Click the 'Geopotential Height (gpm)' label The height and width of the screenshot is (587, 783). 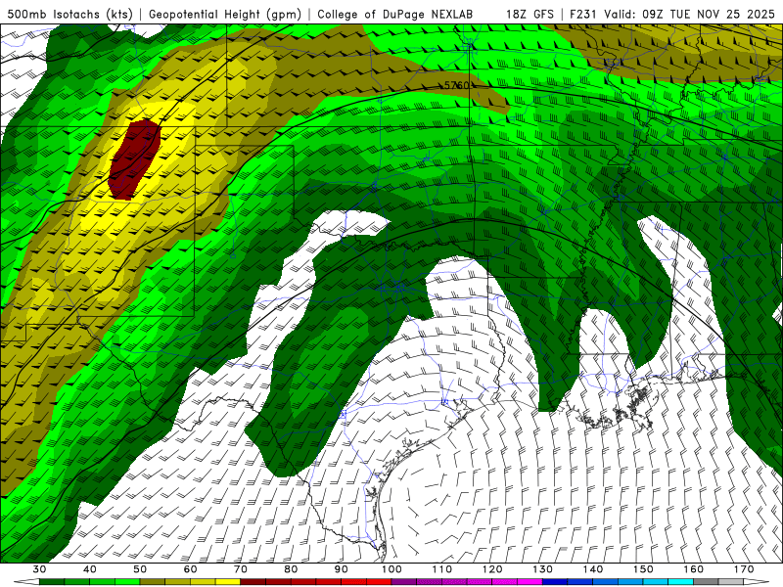click(225, 14)
